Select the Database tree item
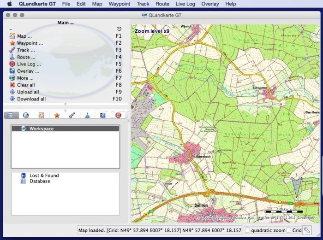Image resolution: width=323 pixels, height=240 pixels. click(x=40, y=181)
